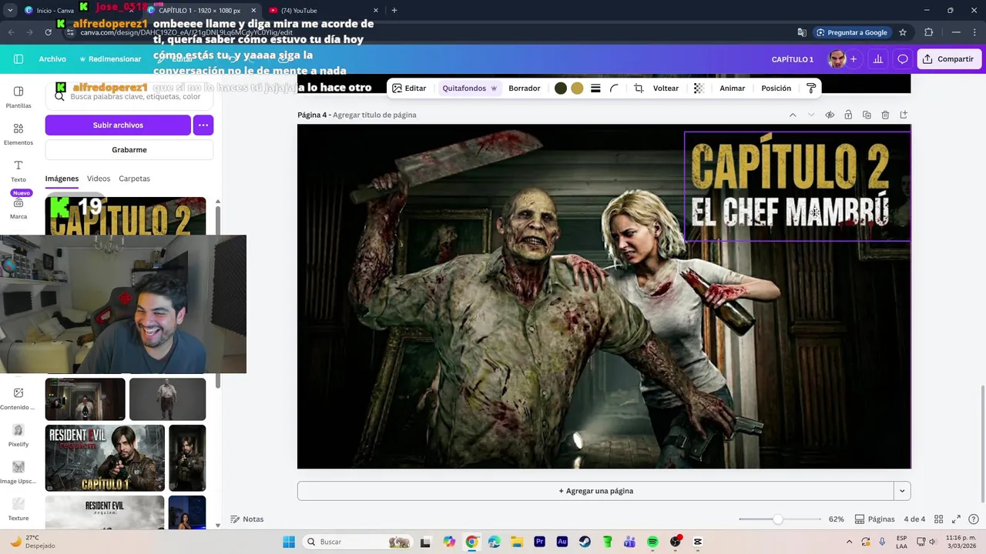Image resolution: width=986 pixels, height=554 pixels.
Task: Show hidden system tray icons
Action: tap(849, 542)
